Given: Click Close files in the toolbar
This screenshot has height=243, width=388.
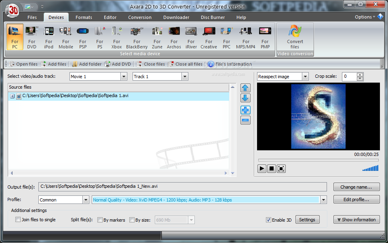Looking at the screenshot, I should (x=151, y=64).
